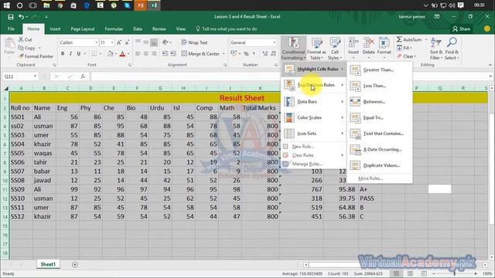Screen dimensions: 495x278
Task: Click the Save icon in quick access toolbar
Action: (10, 17)
